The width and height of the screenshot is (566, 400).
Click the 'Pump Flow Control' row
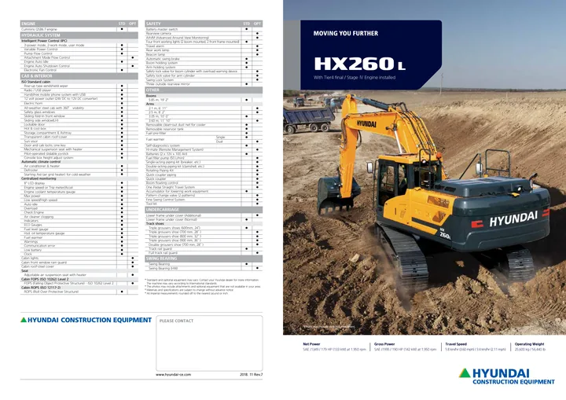coord(79,53)
